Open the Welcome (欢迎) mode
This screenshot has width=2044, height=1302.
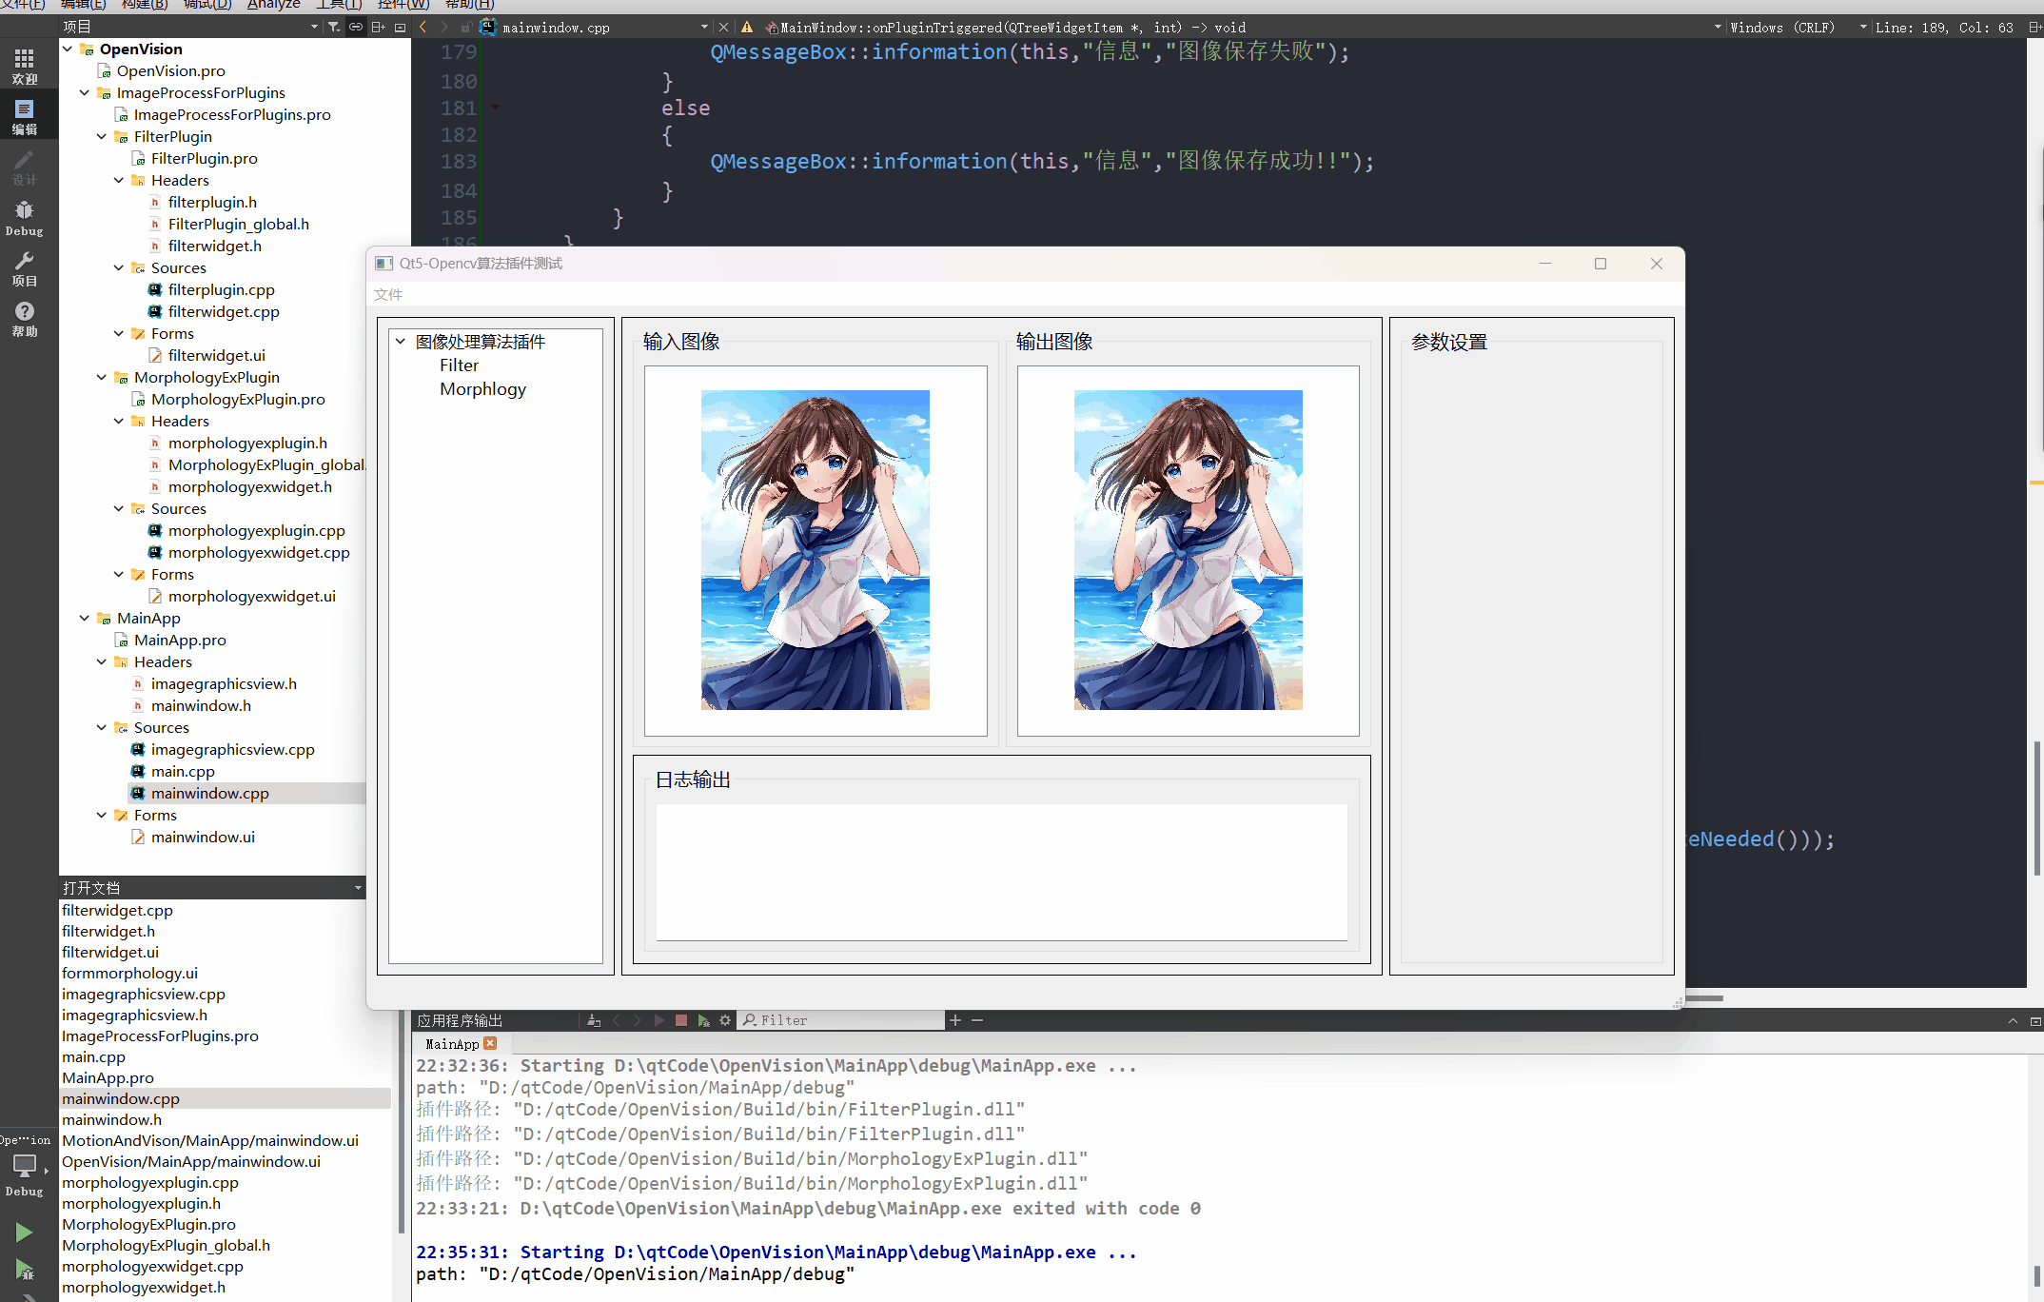[x=24, y=66]
